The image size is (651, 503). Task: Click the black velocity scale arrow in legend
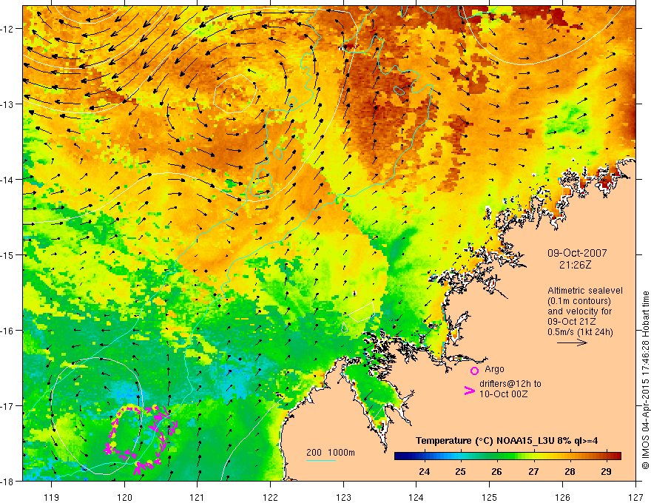[x=572, y=342]
